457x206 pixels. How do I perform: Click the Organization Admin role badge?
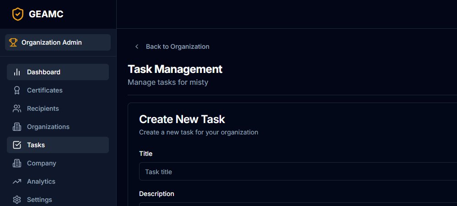58,42
